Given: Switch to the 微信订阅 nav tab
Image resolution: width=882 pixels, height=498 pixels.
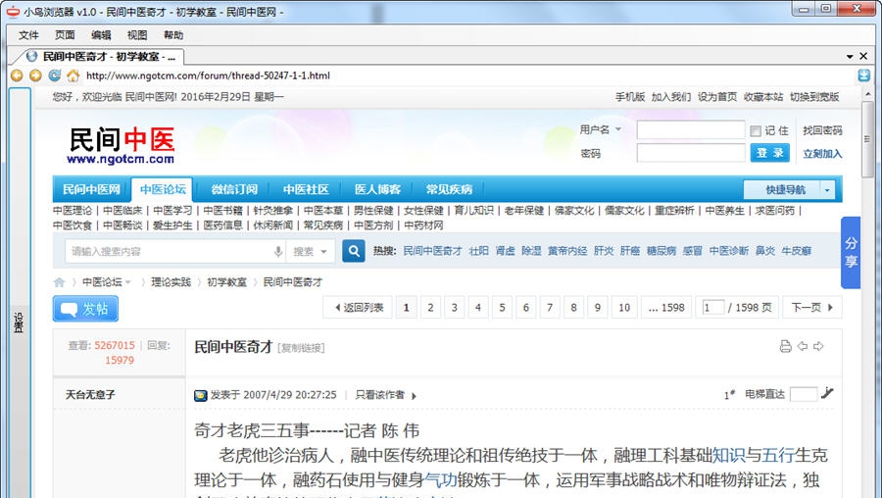Looking at the screenshot, I should (234, 189).
